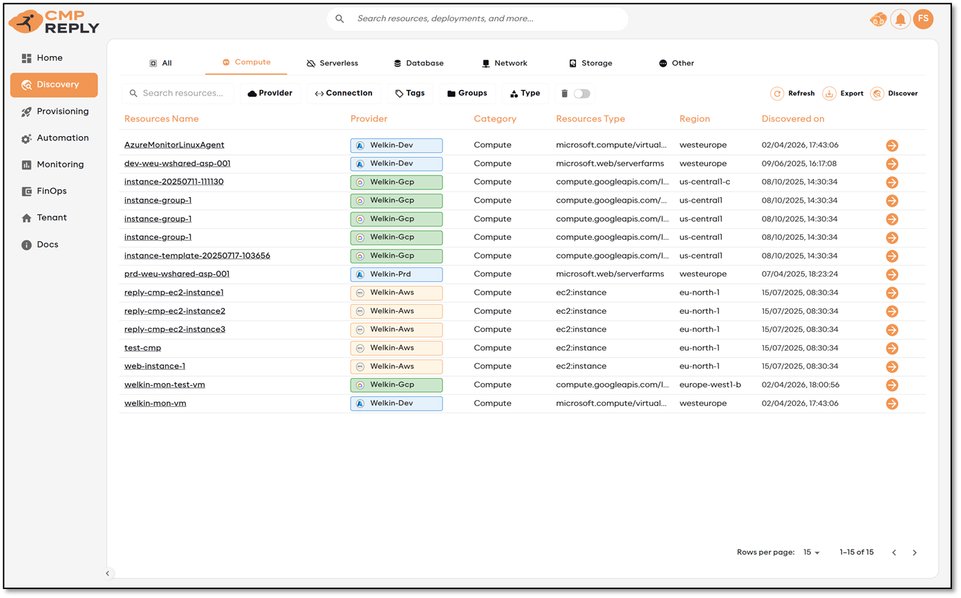Switch to the Serverless tab
The height and width of the screenshot is (598, 961).
[x=333, y=63]
